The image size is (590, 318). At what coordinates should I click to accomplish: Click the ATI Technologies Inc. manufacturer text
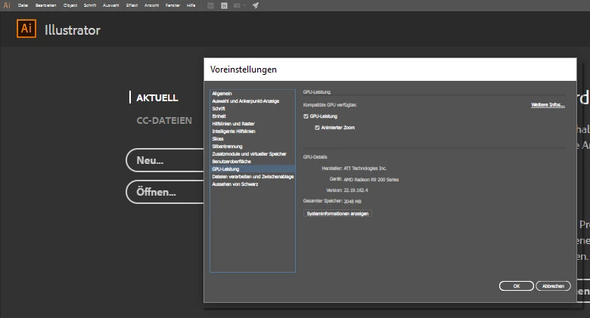point(365,168)
